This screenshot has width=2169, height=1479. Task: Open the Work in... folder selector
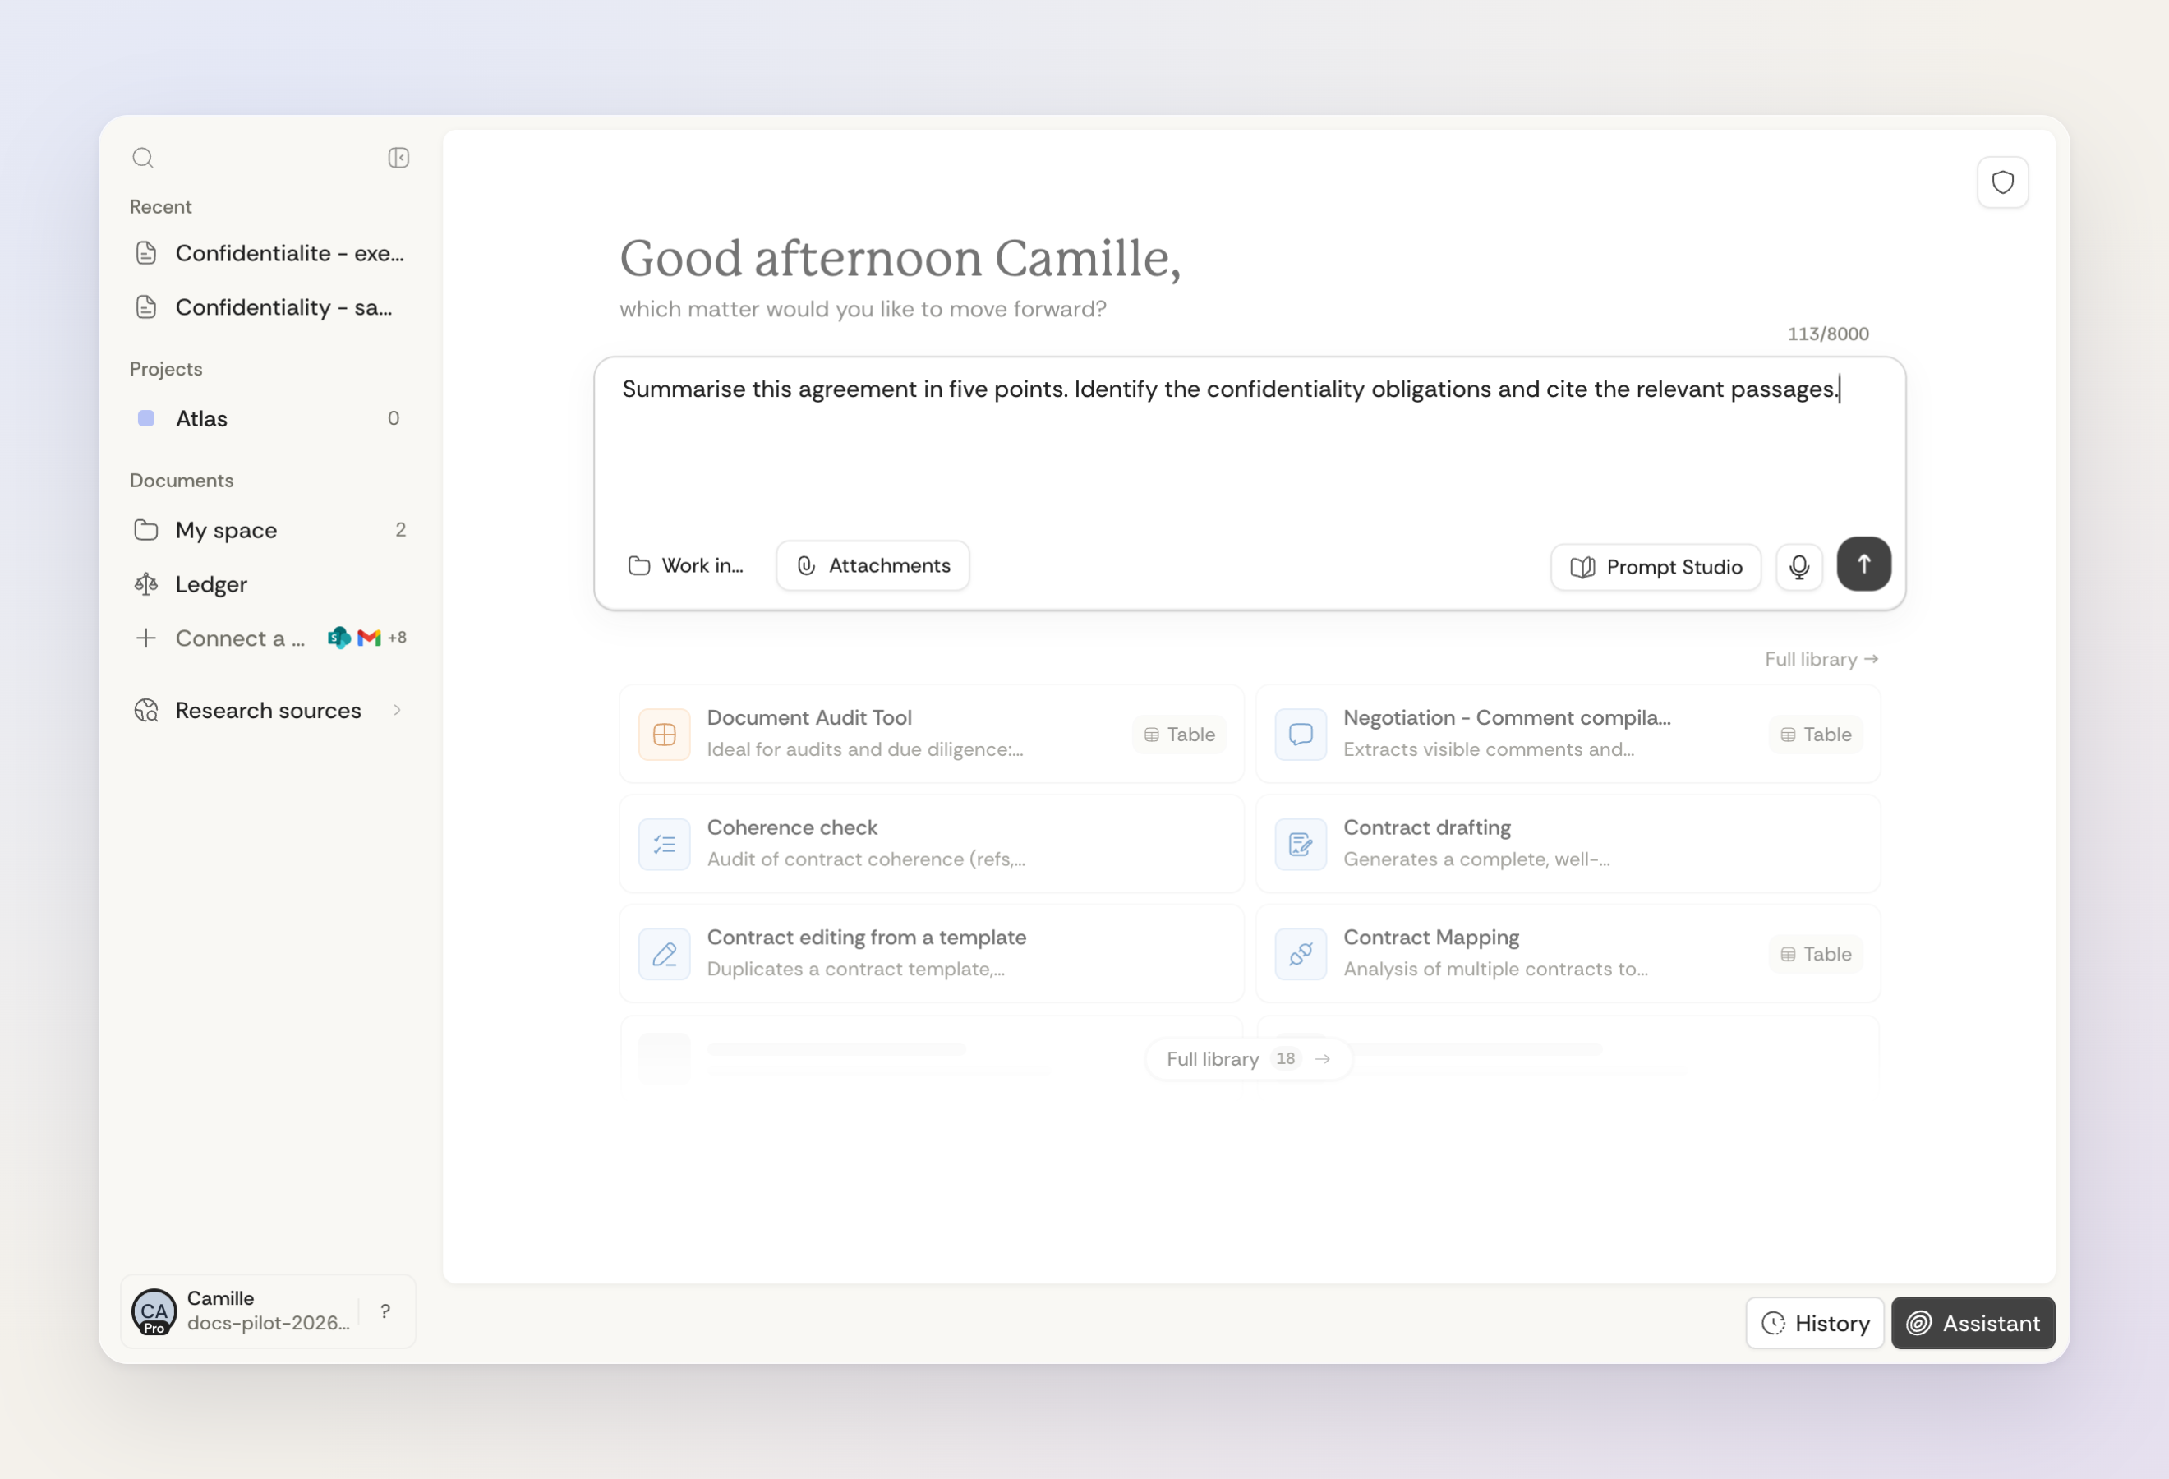pos(686,565)
